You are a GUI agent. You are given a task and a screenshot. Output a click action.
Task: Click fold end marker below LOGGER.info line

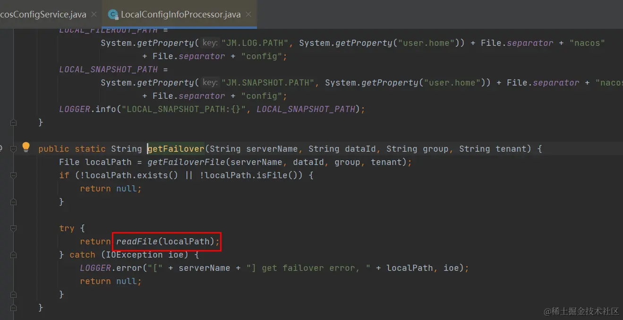(x=13, y=122)
